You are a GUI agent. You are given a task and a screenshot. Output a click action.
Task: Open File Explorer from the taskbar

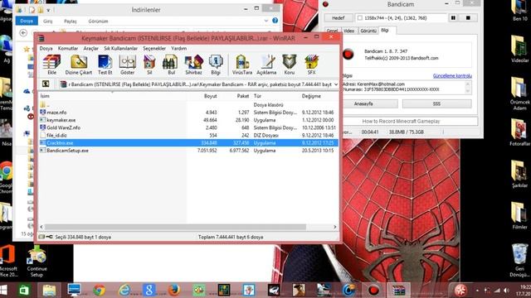50,290
